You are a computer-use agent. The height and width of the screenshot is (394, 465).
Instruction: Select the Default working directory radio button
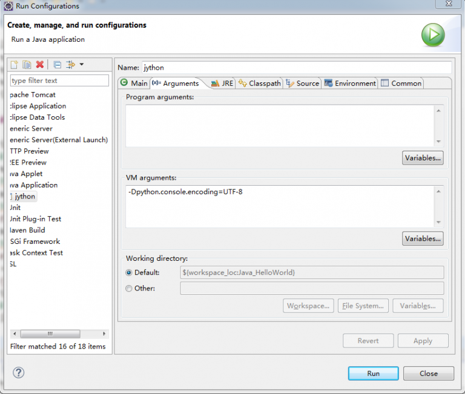coord(128,273)
